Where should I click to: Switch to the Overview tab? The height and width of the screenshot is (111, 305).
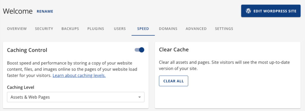pos(17,29)
